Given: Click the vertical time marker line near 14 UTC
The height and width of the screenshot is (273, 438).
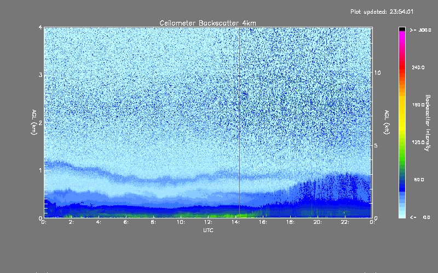Looking at the screenshot, I should (x=239, y=122).
